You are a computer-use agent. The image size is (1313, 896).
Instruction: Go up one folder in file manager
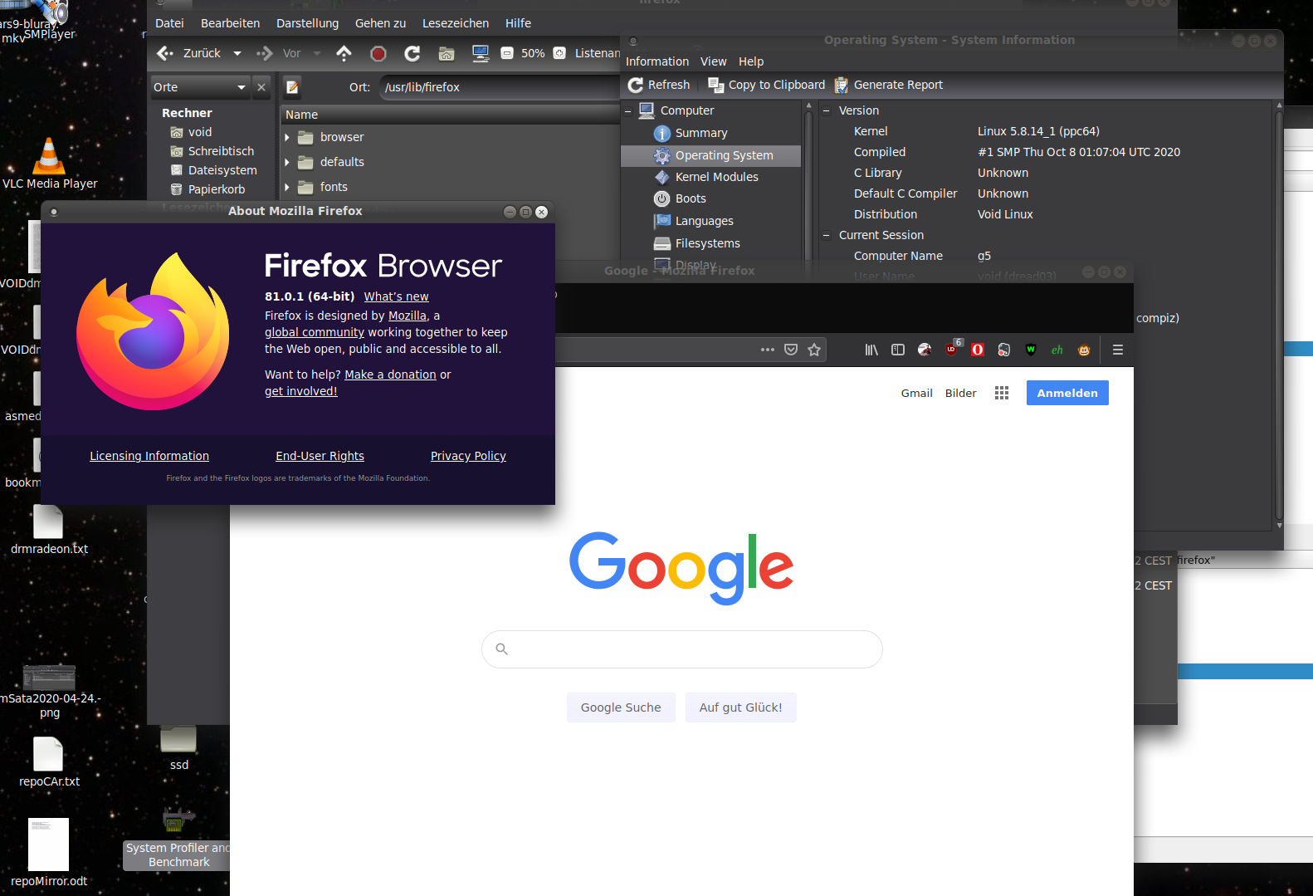tap(344, 53)
